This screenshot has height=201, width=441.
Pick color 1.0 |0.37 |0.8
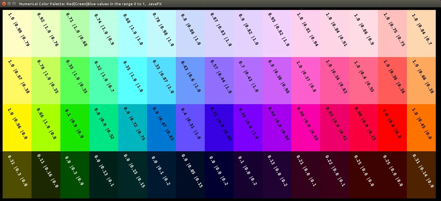(306, 81)
